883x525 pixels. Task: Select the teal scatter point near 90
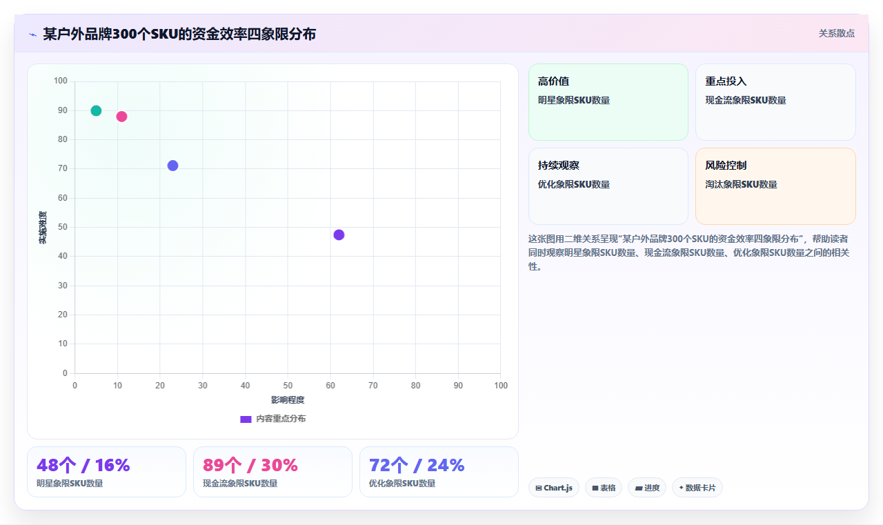[x=96, y=111]
